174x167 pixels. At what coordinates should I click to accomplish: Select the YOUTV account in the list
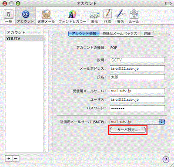[24, 38]
